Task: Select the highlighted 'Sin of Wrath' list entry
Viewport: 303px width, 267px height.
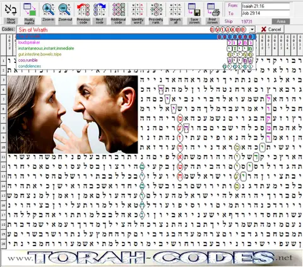Action: pyautogui.click(x=136, y=37)
